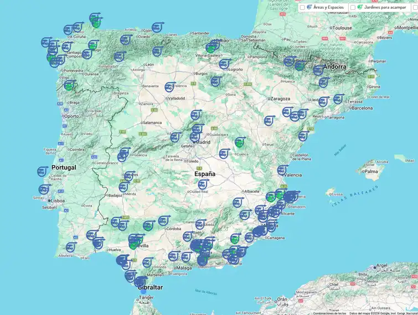The width and height of the screenshot is (418, 315).
Task: Open the green marker between Vigo and Braga
Action: [69, 85]
